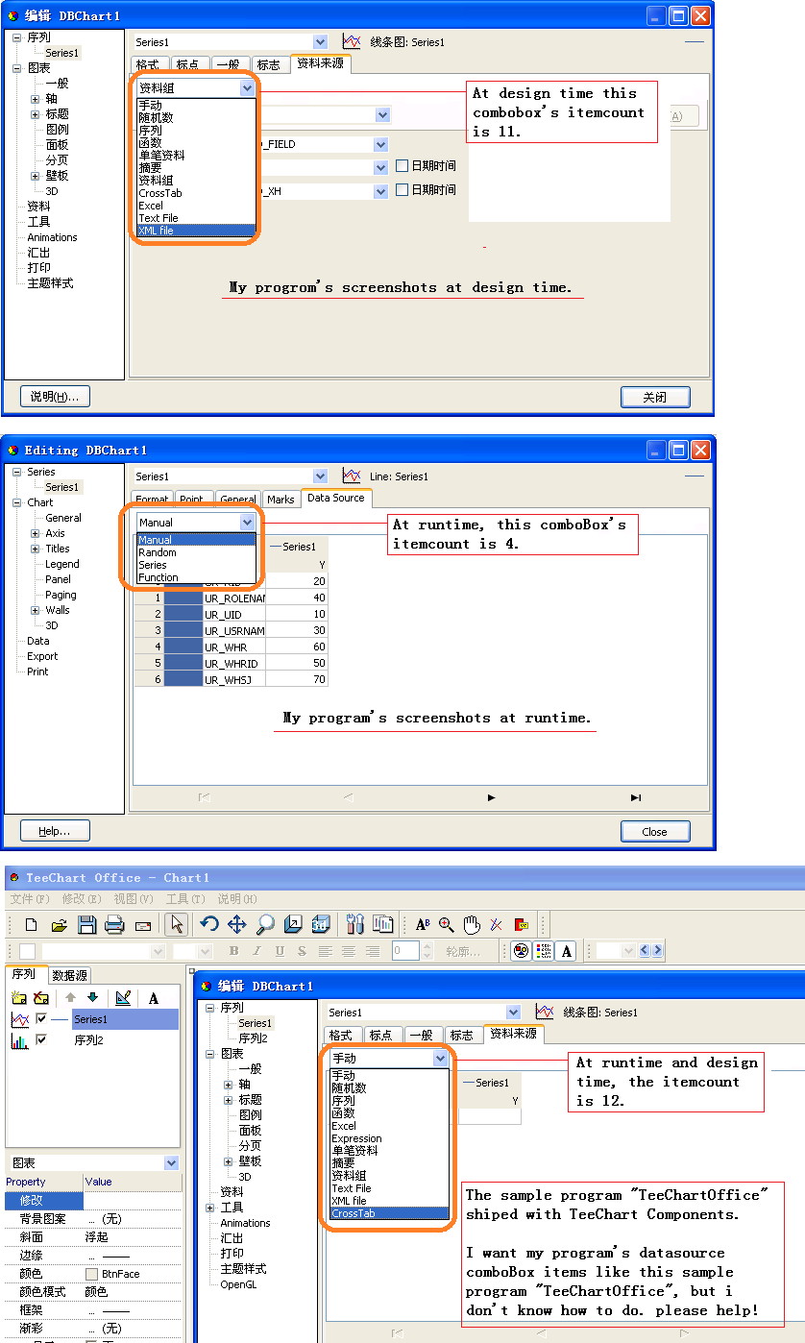Select the Move four-arrow tool icon
The image size is (805, 1343).
[x=237, y=925]
